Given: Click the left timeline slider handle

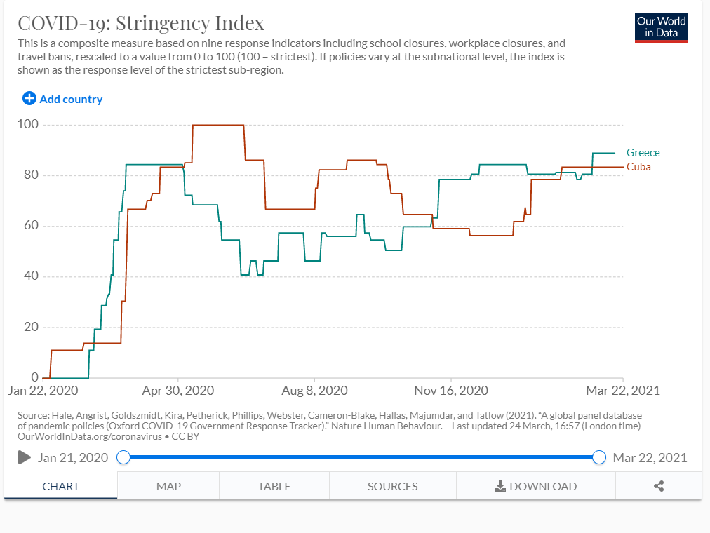Looking at the screenshot, I should tap(123, 457).
